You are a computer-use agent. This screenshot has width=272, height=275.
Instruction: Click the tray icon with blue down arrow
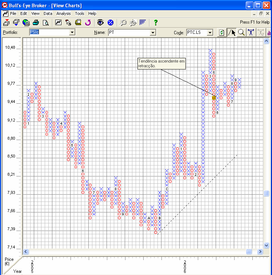click(x=16, y=23)
